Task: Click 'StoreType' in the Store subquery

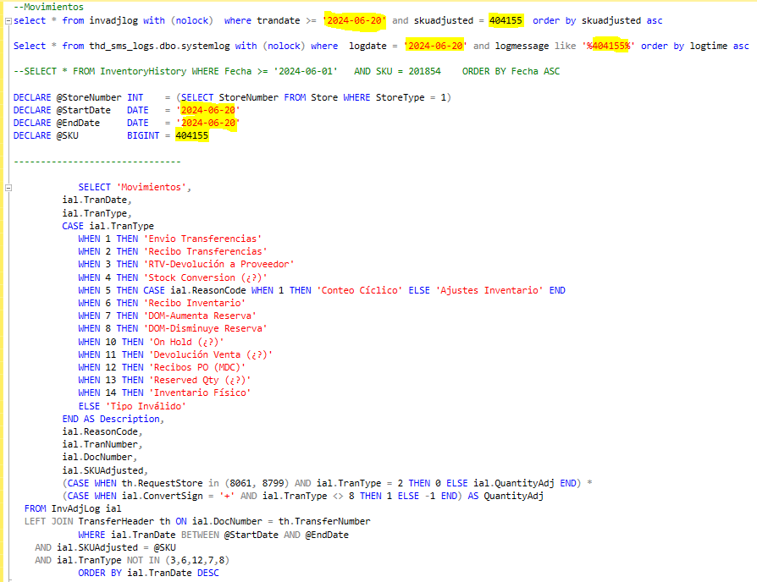Action: [401, 97]
